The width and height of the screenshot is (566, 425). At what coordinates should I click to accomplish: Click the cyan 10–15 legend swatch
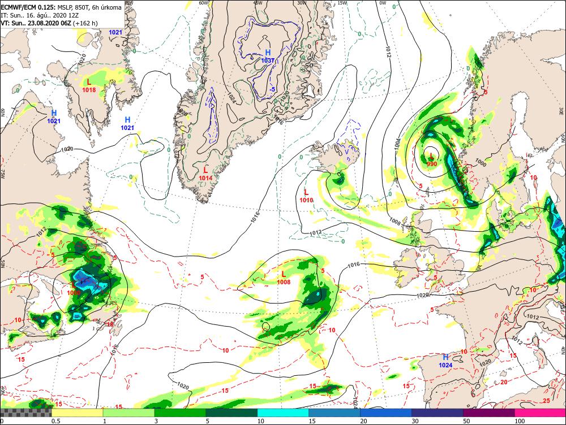(283, 413)
